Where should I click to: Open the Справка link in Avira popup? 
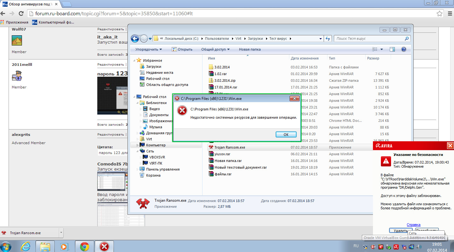(413, 225)
